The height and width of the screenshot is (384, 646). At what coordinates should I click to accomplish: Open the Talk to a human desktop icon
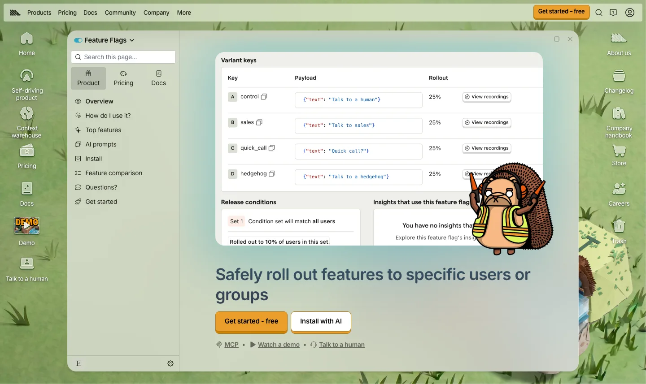tap(27, 270)
